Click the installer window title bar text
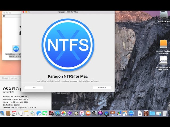 [68, 12]
